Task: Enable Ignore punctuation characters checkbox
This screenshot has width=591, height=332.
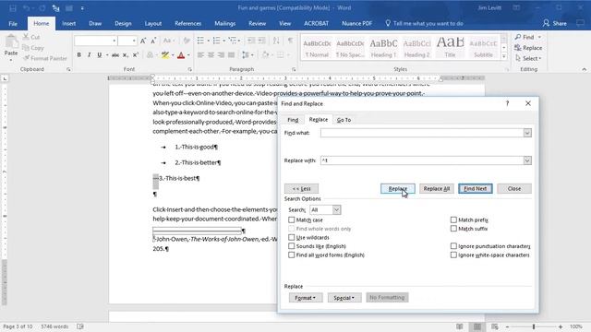Action: click(x=453, y=246)
